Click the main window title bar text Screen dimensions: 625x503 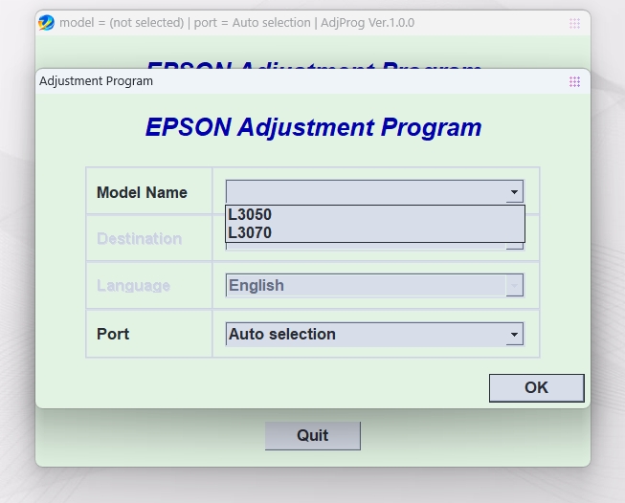point(236,23)
